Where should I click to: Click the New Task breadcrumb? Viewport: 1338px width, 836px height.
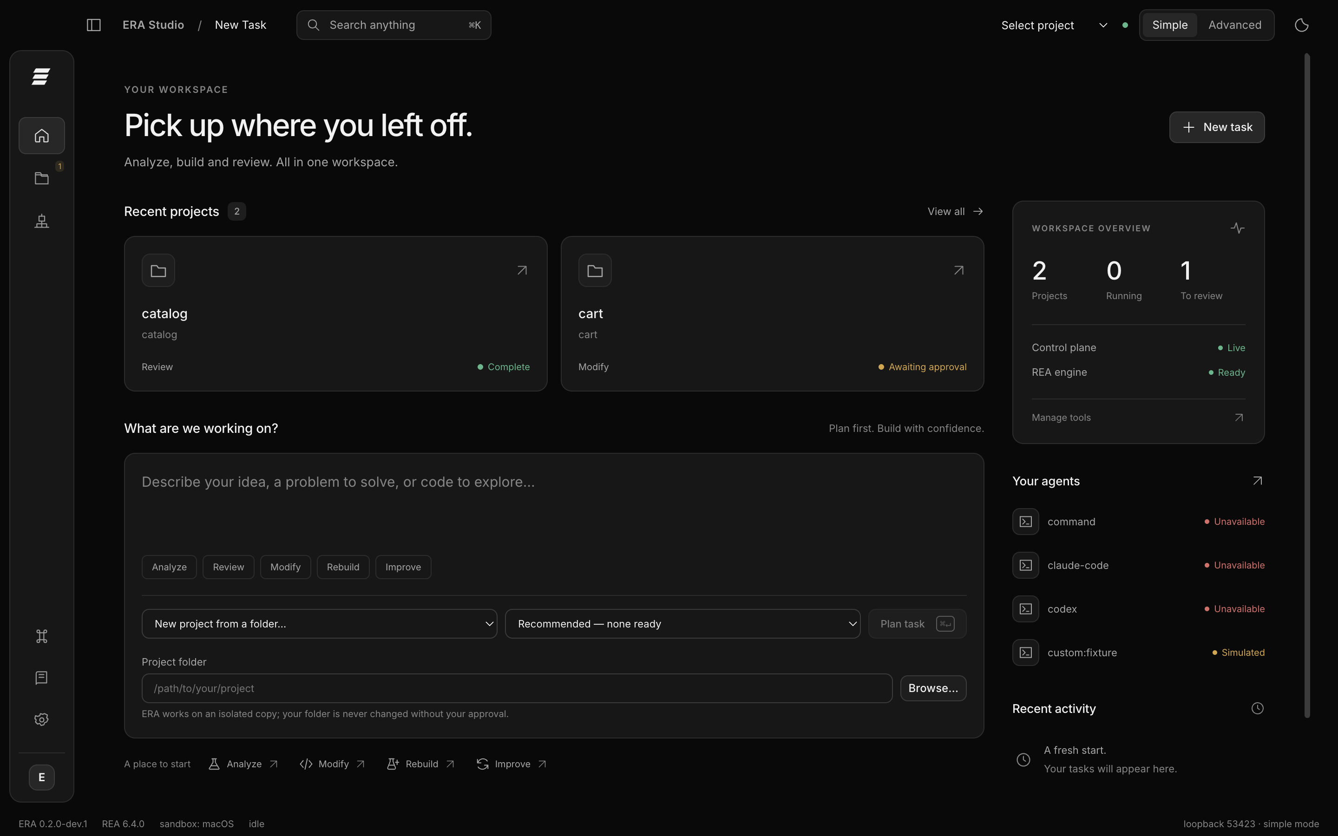click(x=241, y=25)
